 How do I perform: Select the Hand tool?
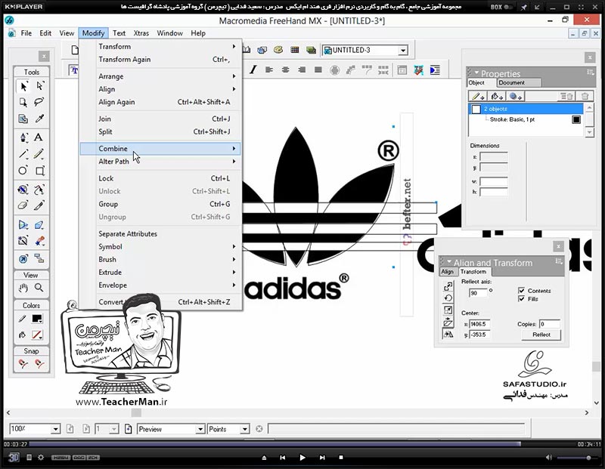coord(23,288)
